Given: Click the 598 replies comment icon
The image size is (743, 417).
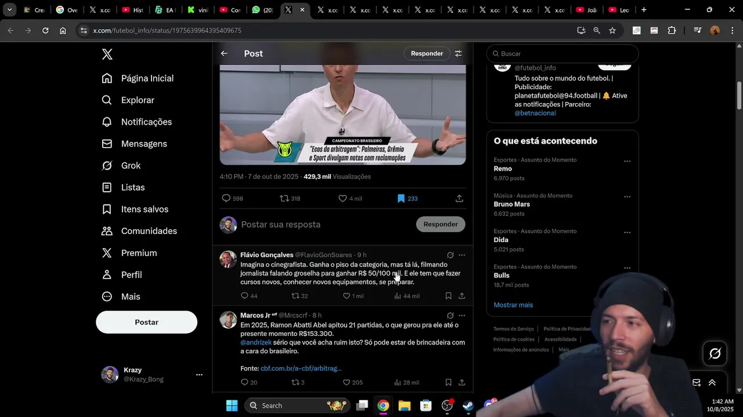Looking at the screenshot, I should click(x=226, y=198).
